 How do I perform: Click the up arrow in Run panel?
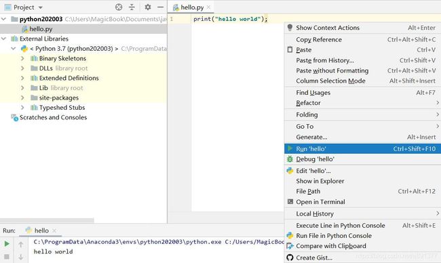21,245
